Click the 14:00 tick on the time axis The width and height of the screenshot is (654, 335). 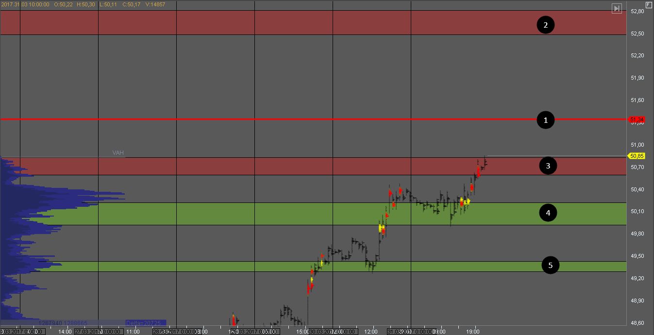(65, 332)
